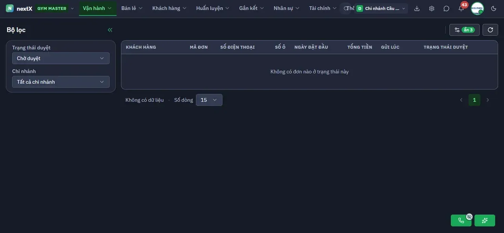Change Số dòng rows-per-page dropdown
Viewport: 504px width, 233px height.
[x=209, y=100]
